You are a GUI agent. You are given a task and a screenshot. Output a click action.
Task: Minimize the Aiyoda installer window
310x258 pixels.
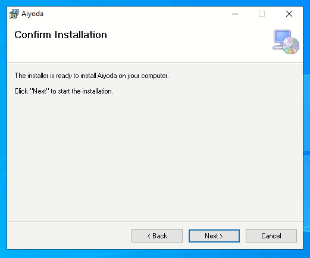pos(235,14)
